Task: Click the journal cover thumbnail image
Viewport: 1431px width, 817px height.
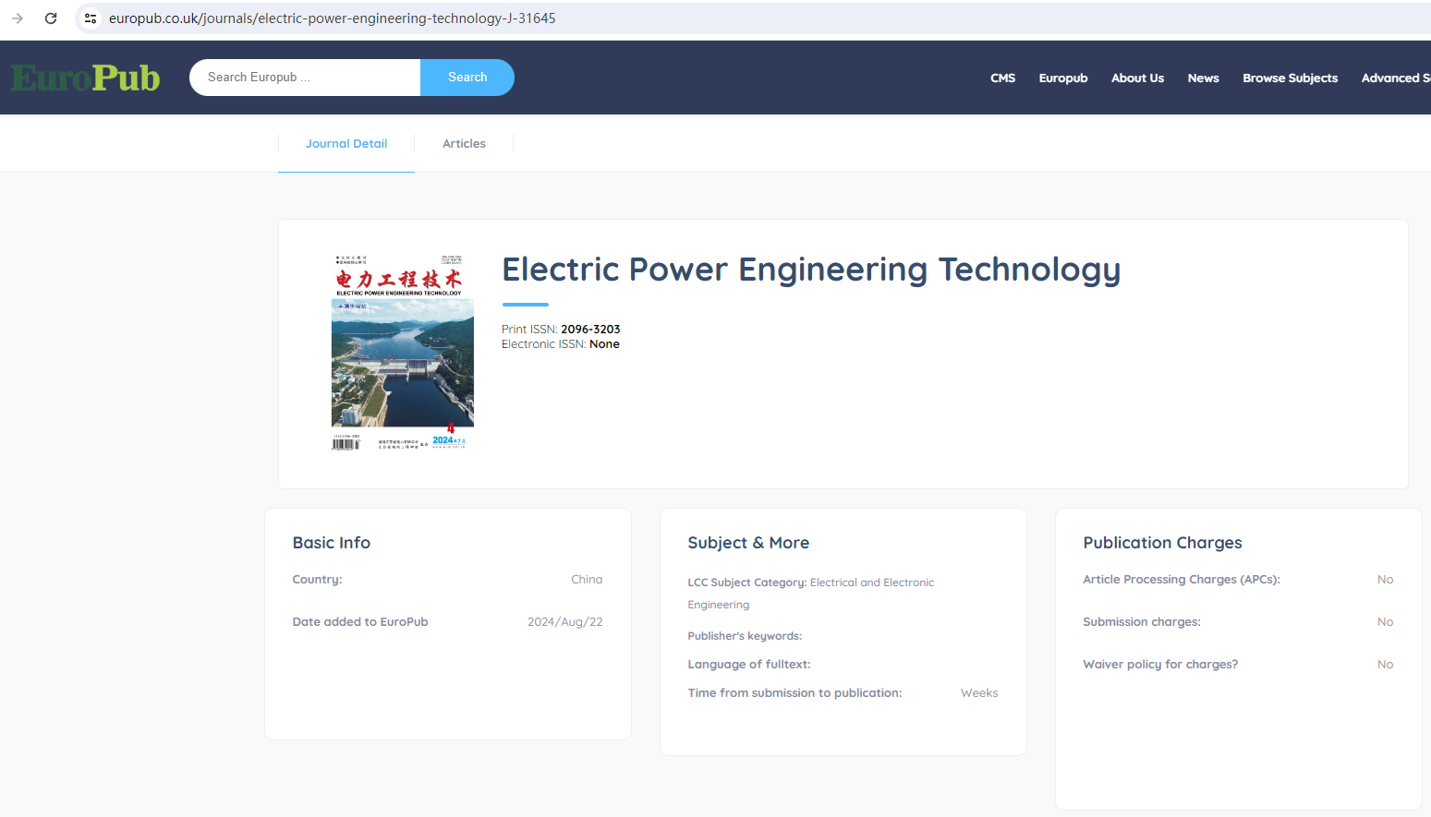Action: pos(402,353)
